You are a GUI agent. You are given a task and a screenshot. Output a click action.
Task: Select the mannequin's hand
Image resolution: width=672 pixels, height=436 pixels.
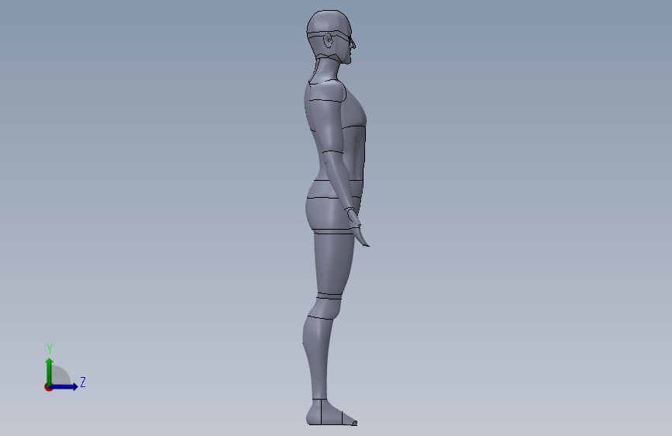pos(357,227)
